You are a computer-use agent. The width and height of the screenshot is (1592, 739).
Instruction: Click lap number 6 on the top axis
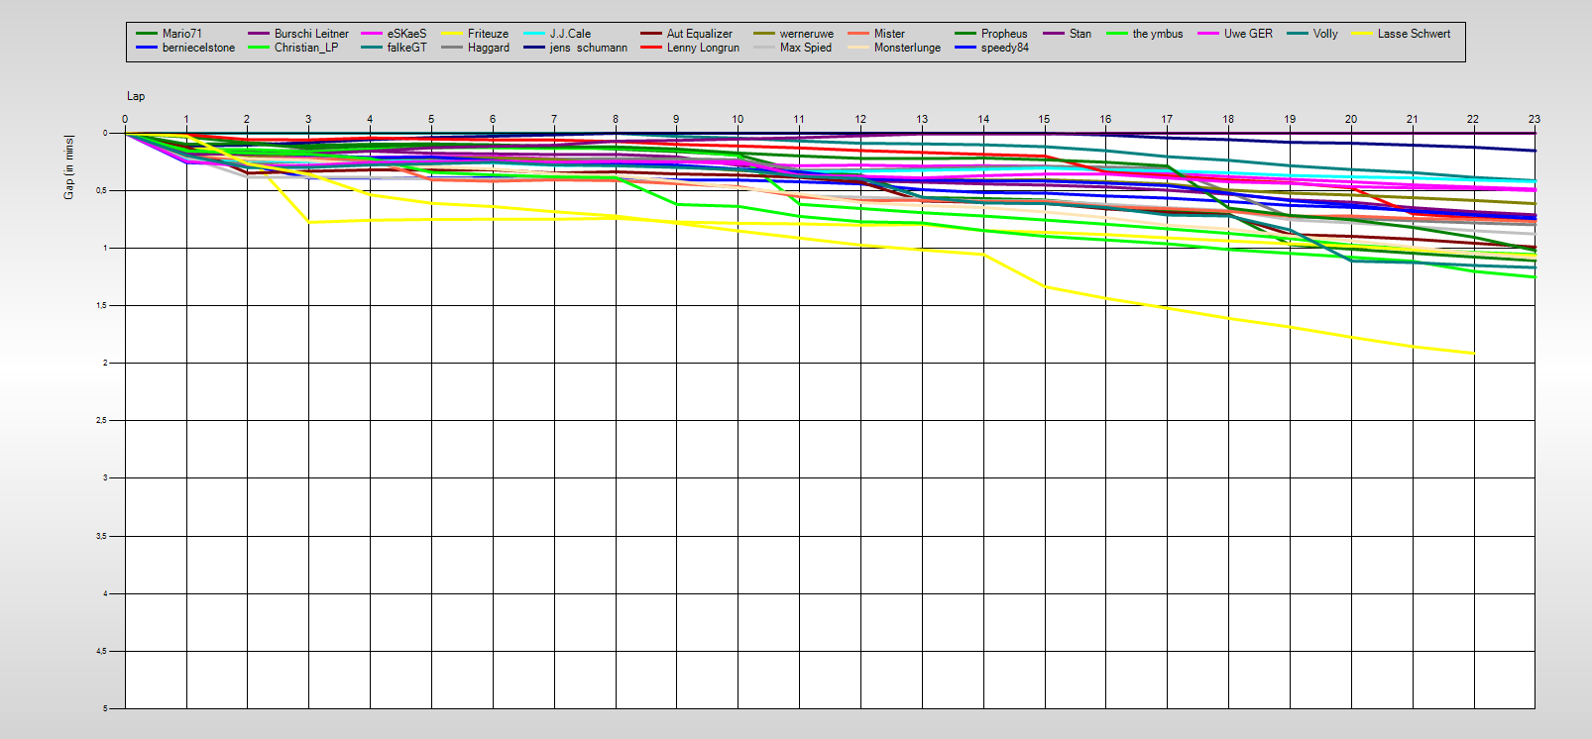point(493,119)
